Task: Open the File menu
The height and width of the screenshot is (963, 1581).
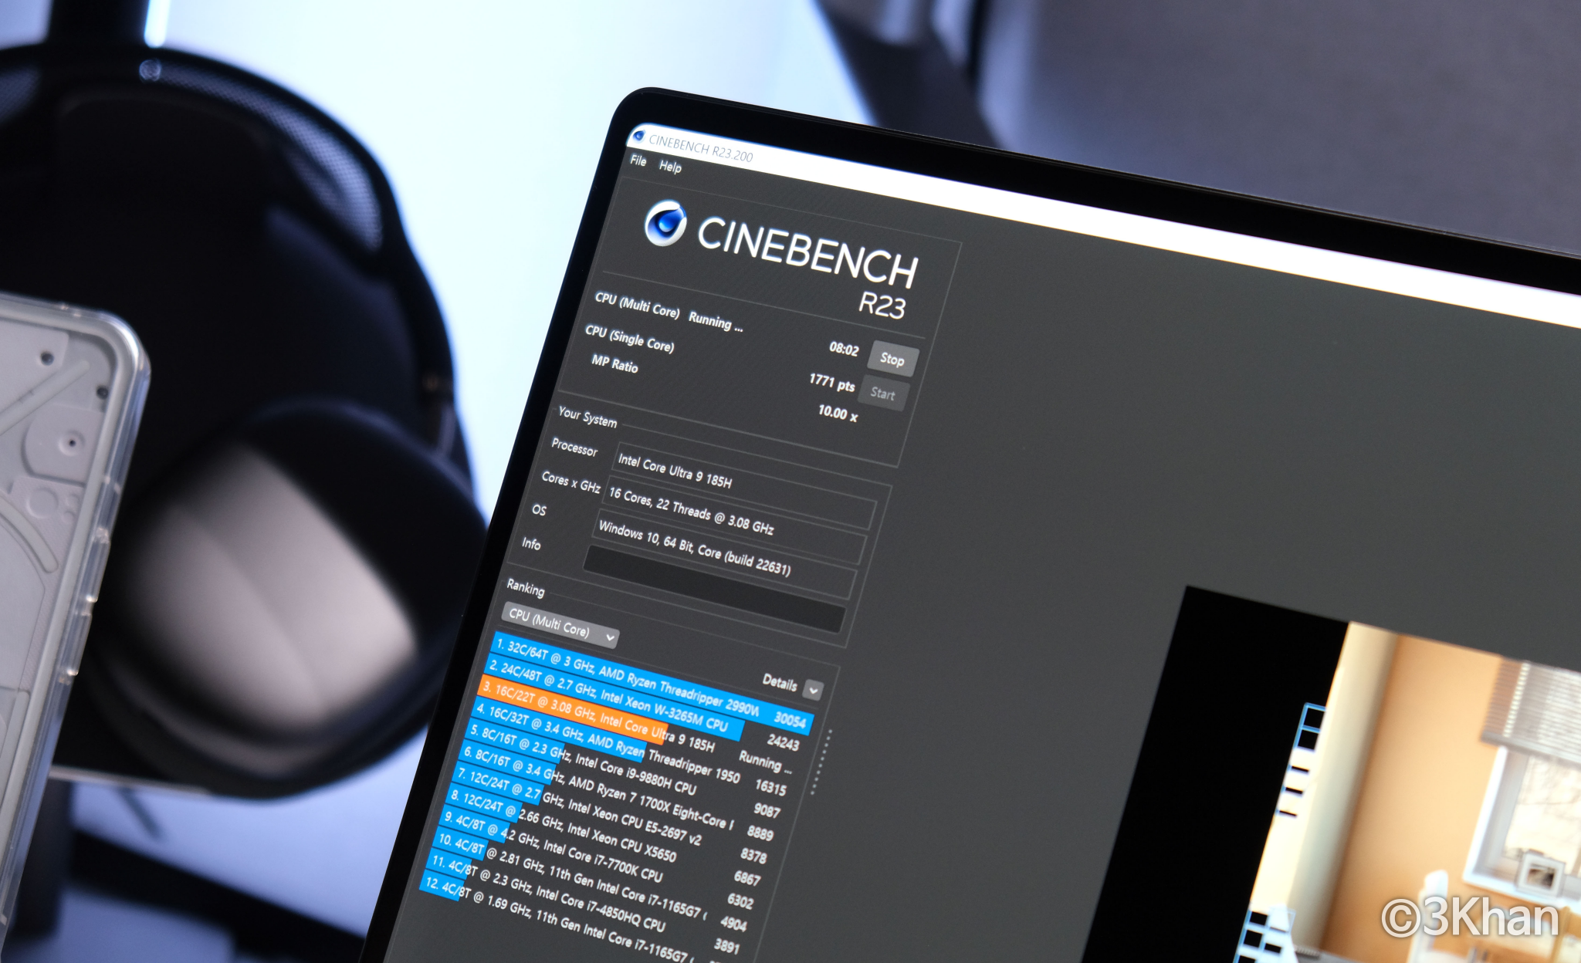Action: [638, 160]
